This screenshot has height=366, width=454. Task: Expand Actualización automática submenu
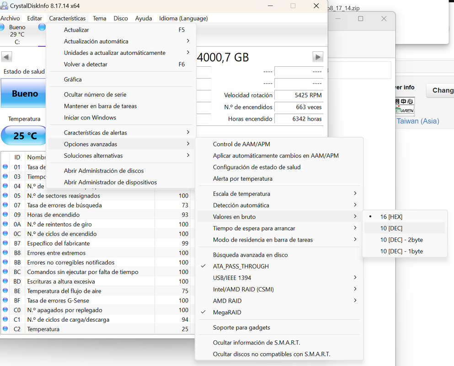click(121, 41)
